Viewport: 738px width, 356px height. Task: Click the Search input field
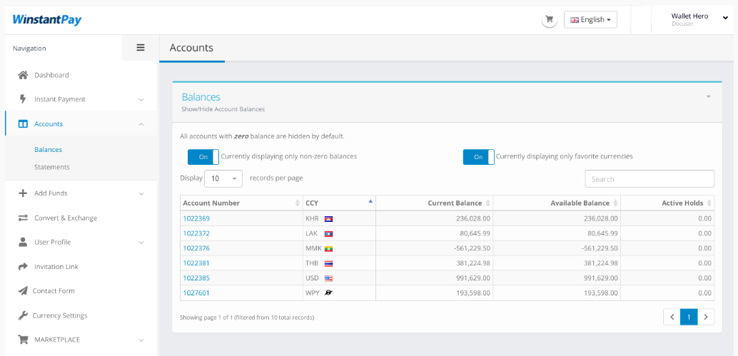(x=649, y=178)
